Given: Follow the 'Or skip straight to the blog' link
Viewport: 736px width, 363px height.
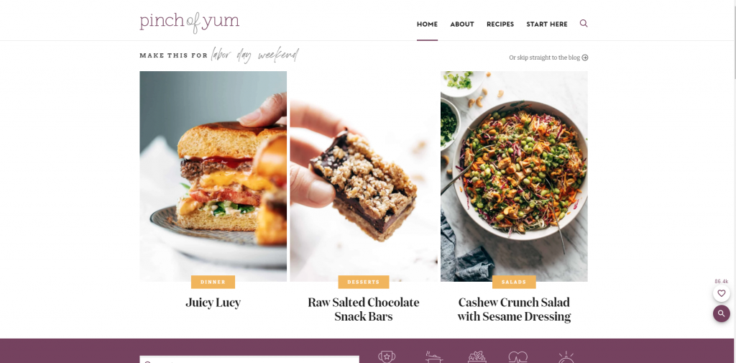Looking at the screenshot, I should pyautogui.click(x=545, y=58).
